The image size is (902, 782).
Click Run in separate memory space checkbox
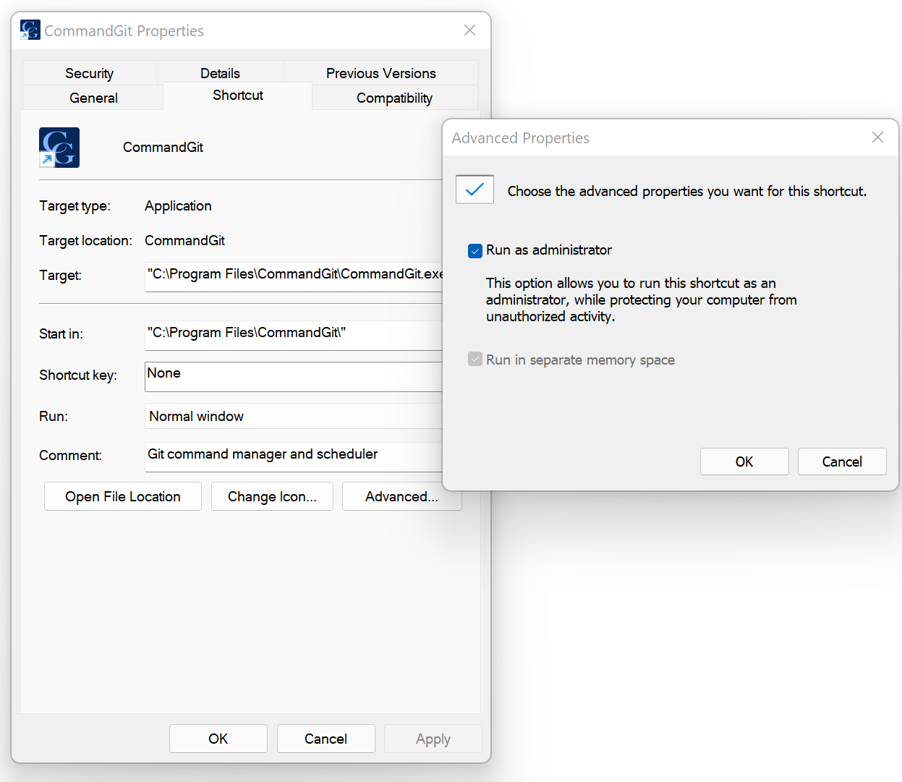(475, 360)
